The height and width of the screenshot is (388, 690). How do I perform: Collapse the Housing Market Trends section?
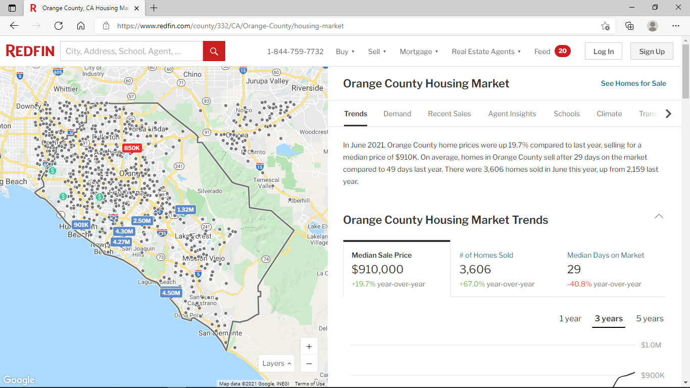[659, 216]
